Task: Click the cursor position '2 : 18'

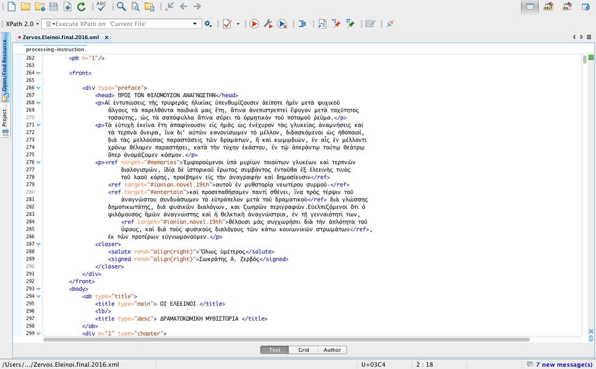Action: click(425, 364)
